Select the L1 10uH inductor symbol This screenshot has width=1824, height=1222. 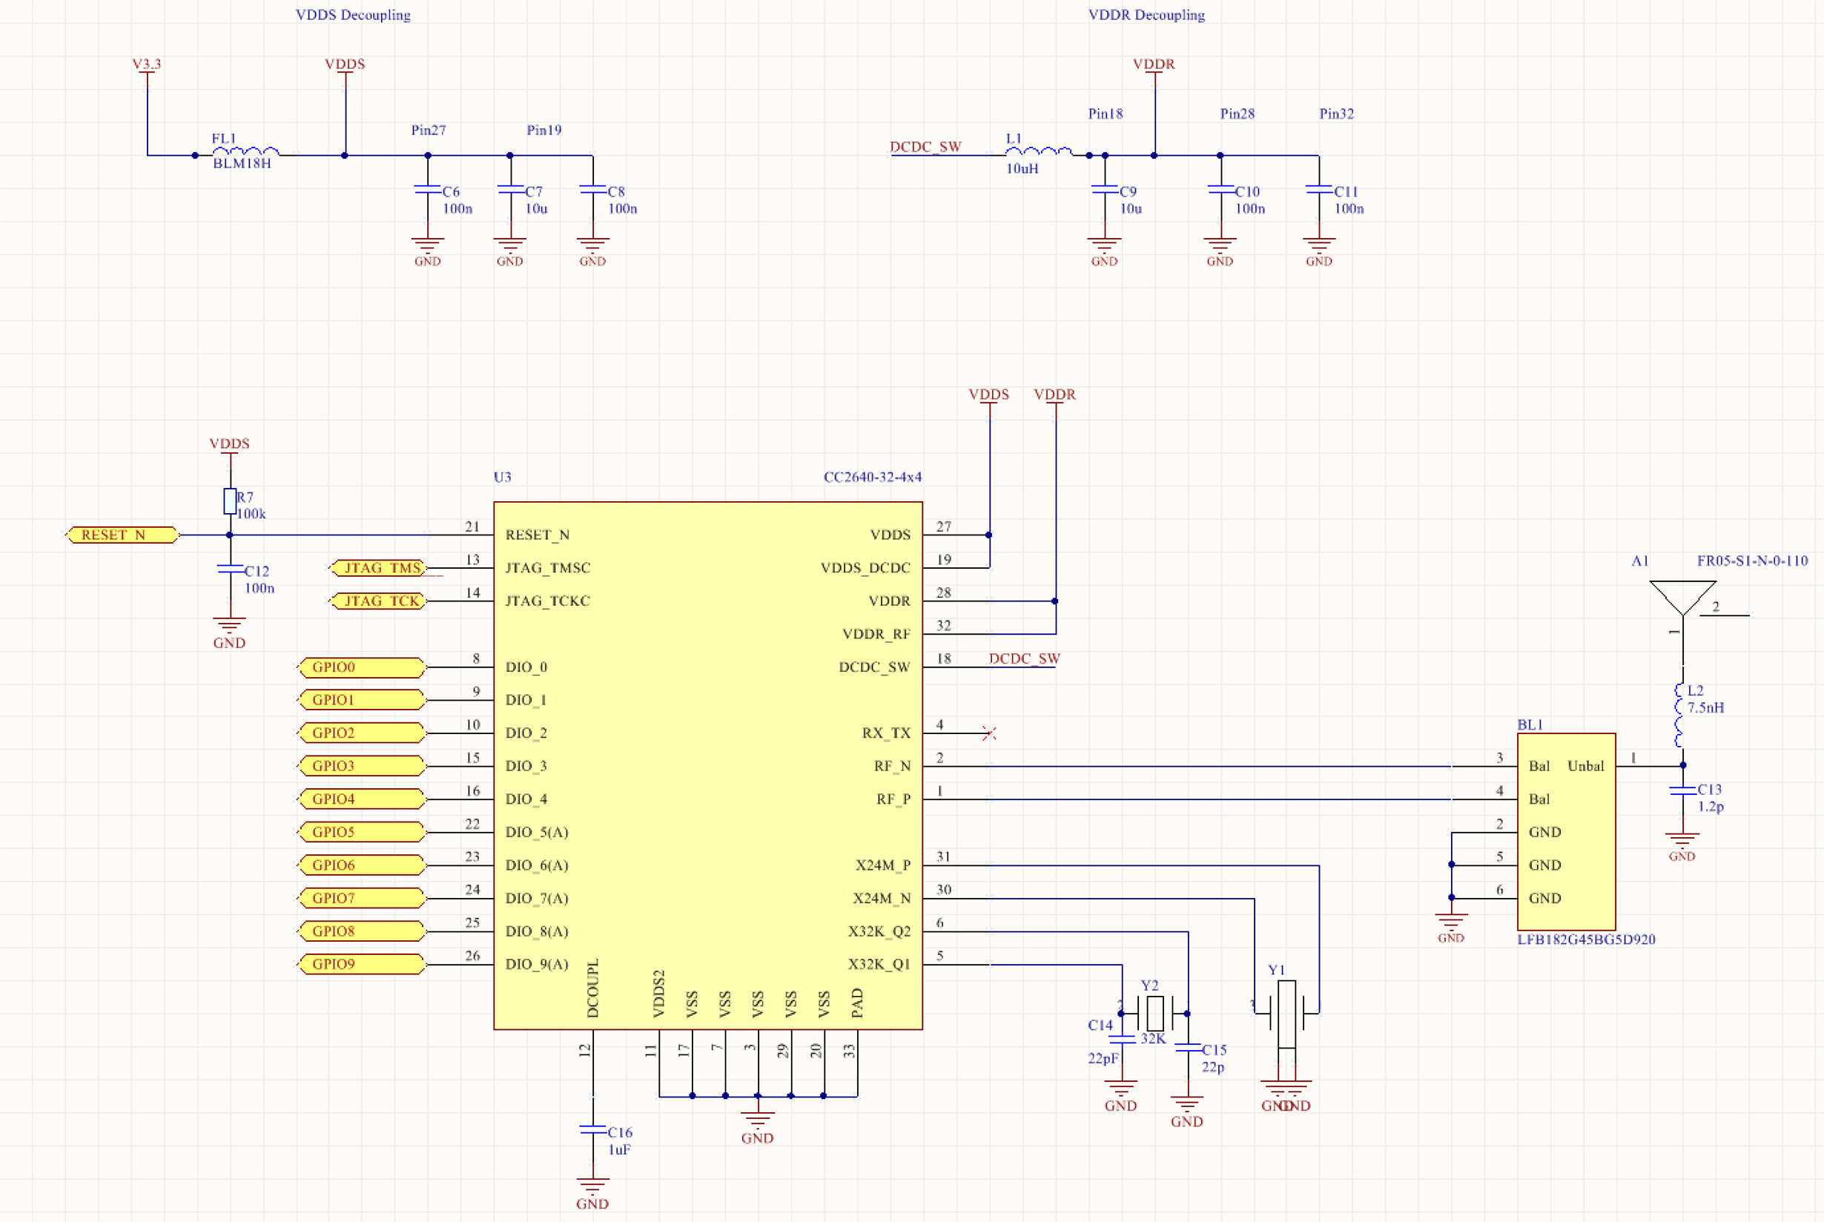[1039, 151]
